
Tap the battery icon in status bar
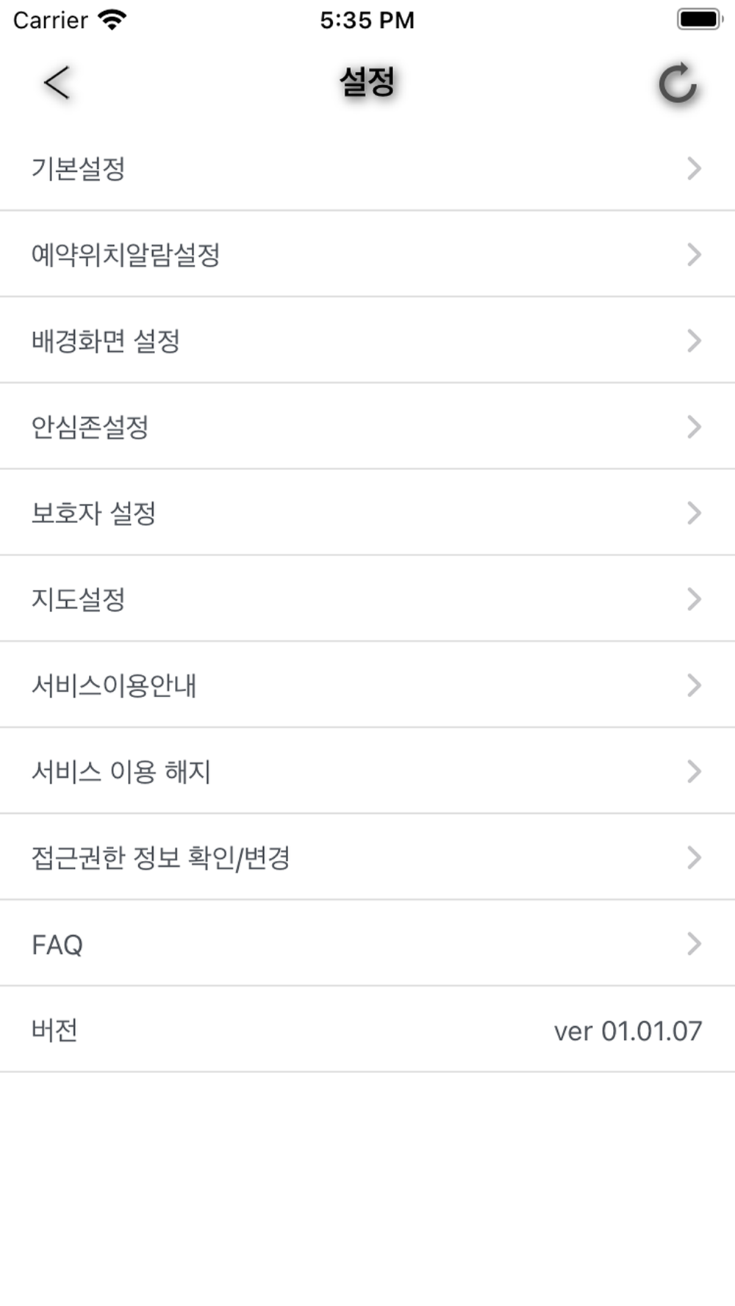(700, 20)
